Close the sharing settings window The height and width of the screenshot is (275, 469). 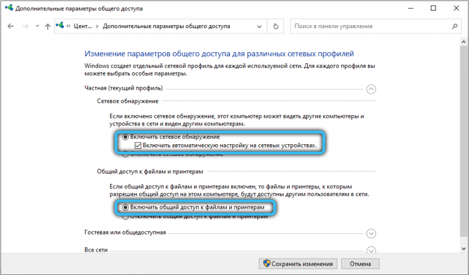[x=456, y=8]
